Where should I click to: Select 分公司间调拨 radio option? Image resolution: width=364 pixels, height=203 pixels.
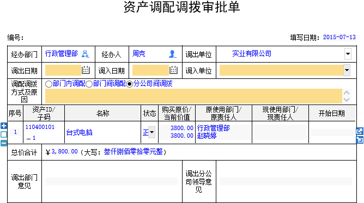pyautogui.click(x=129, y=84)
